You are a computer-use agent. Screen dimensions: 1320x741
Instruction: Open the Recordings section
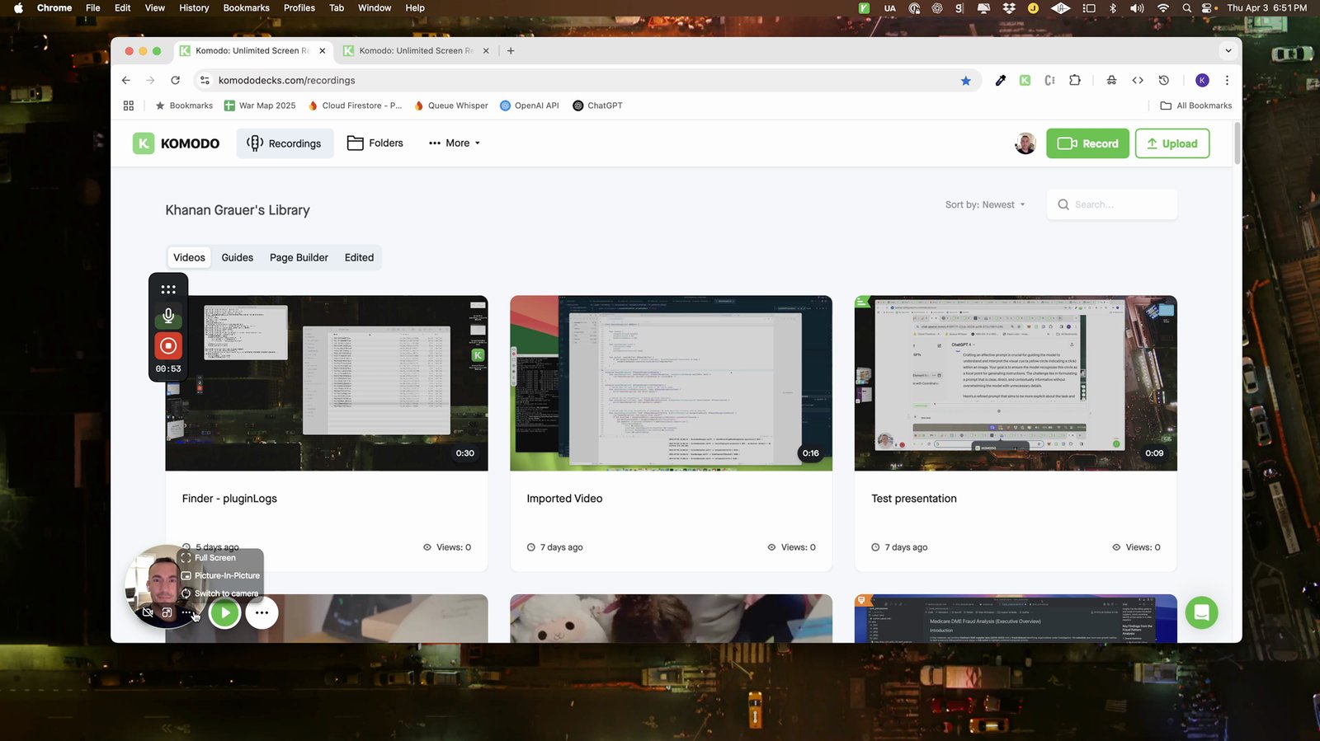pos(285,143)
